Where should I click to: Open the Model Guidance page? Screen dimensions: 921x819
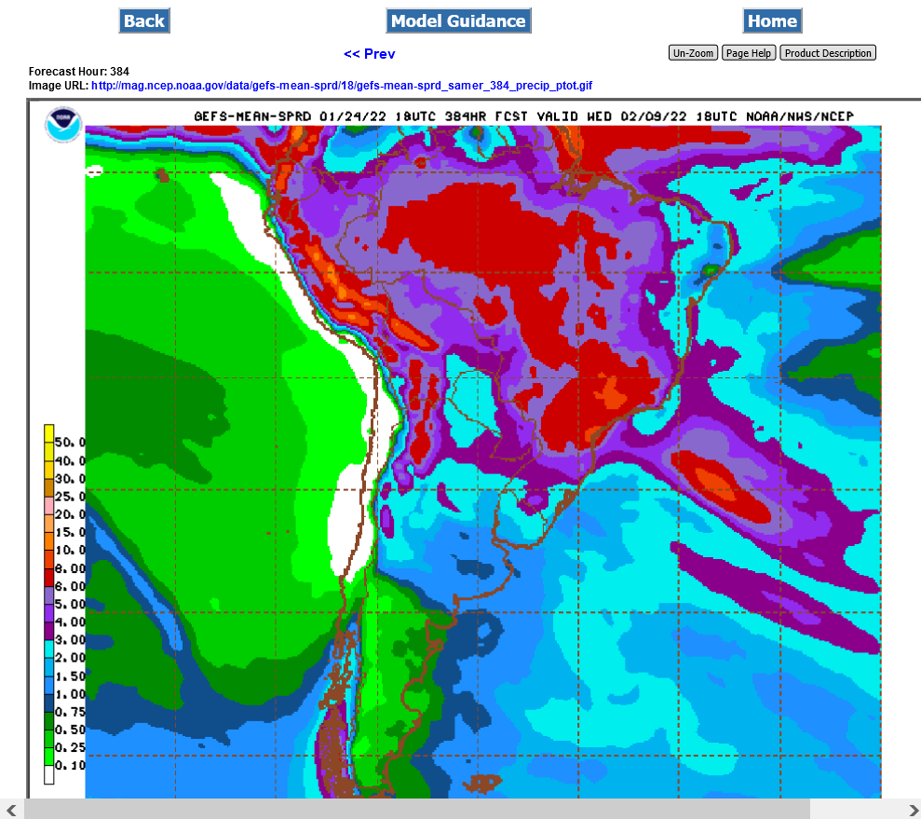458,21
